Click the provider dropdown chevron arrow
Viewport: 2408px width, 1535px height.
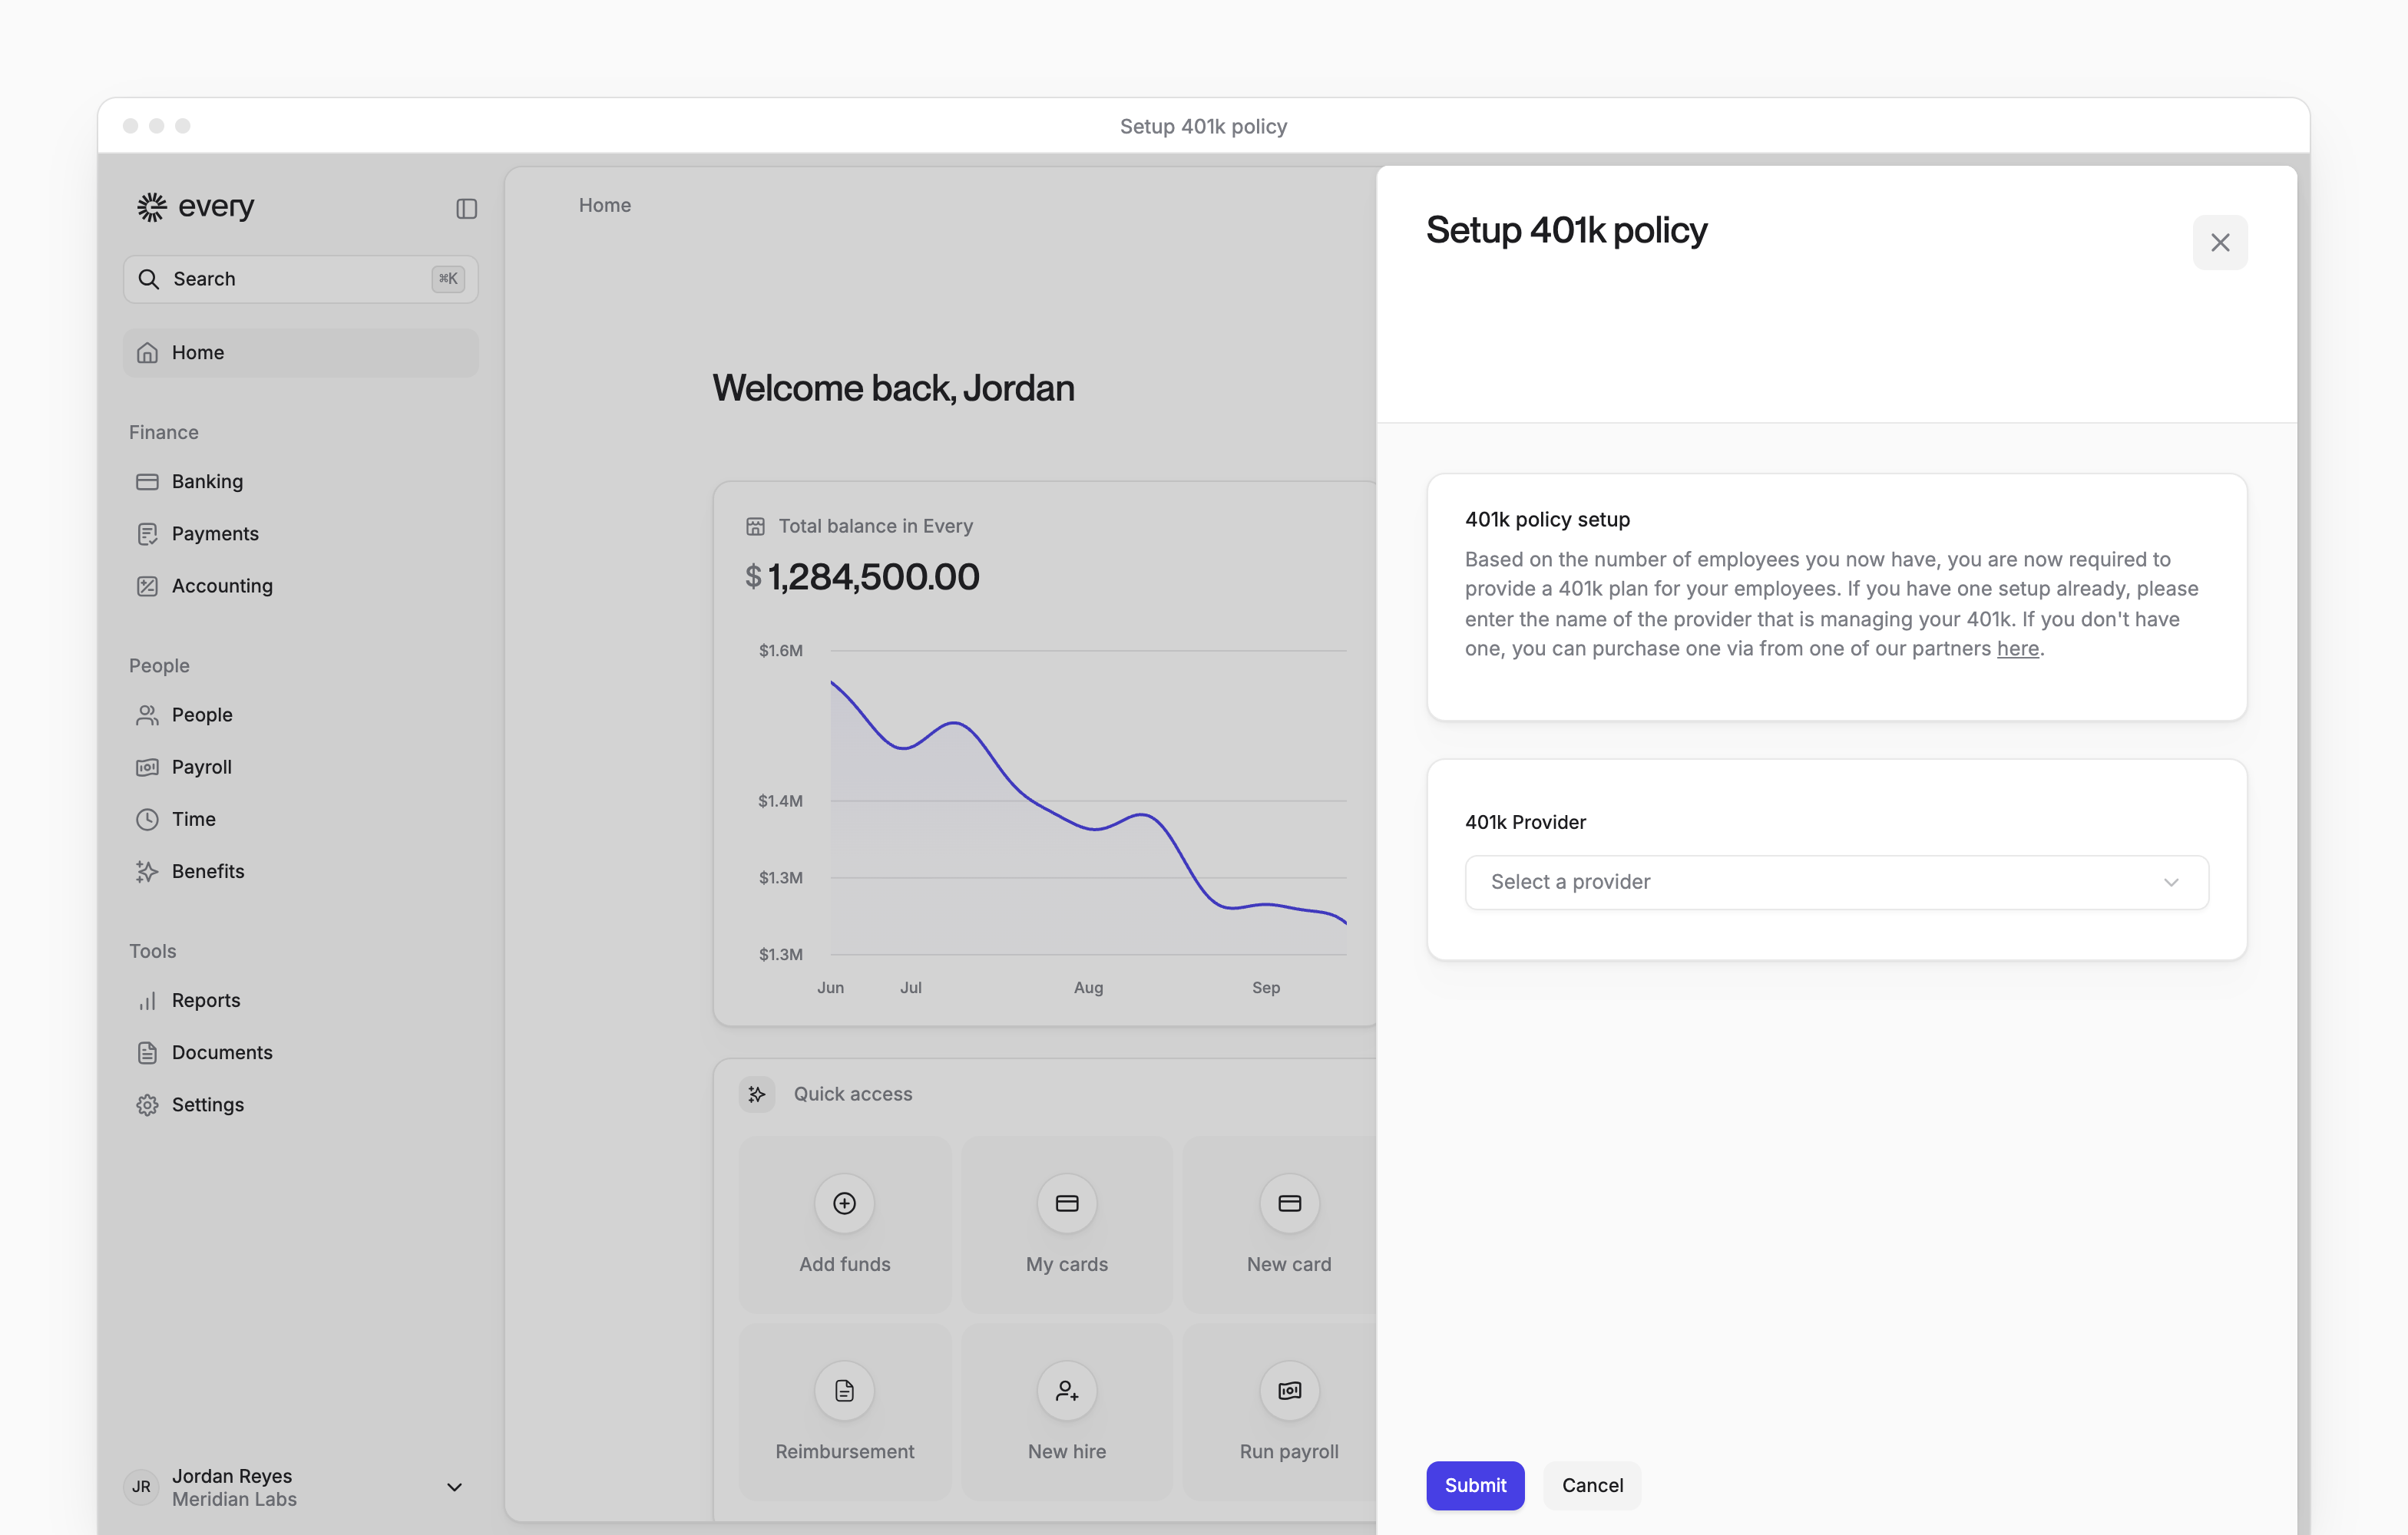pyautogui.click(x=2171, y=883)
